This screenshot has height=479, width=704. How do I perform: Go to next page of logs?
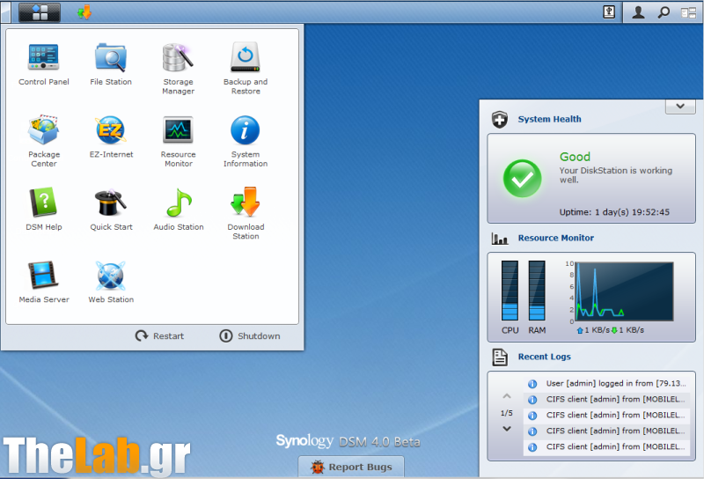pos(507,429)
